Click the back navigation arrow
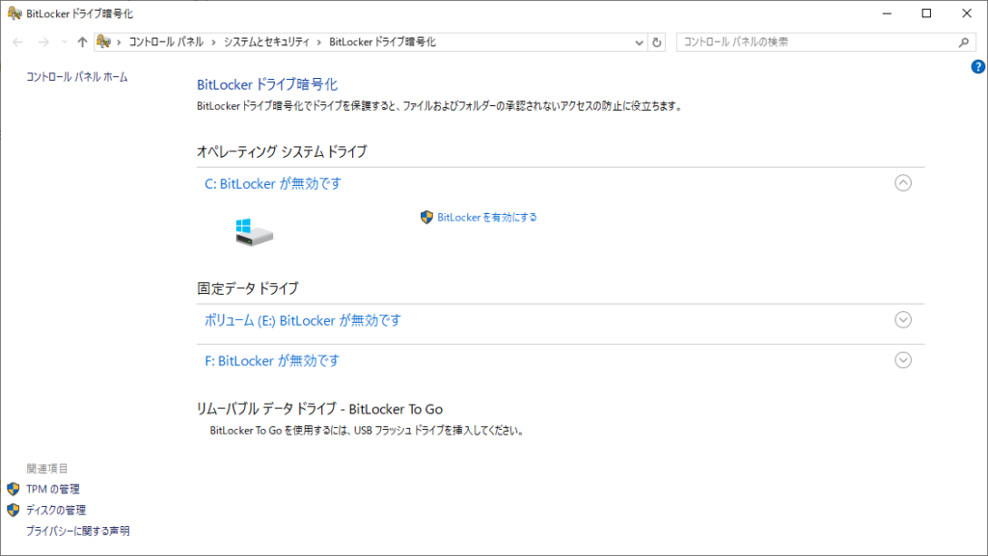The width and height of the screenshot is (988, 556). [17, 42]
